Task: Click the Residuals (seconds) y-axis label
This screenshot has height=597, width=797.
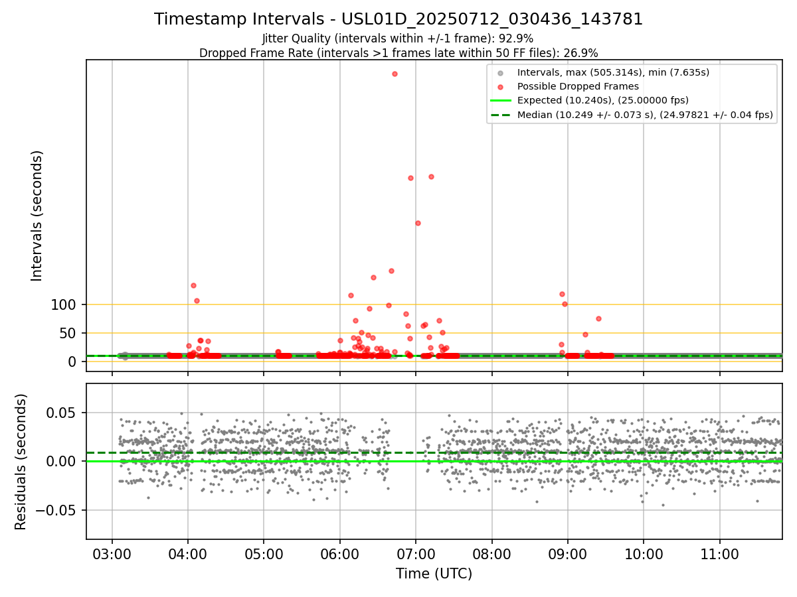Action: 21,462
